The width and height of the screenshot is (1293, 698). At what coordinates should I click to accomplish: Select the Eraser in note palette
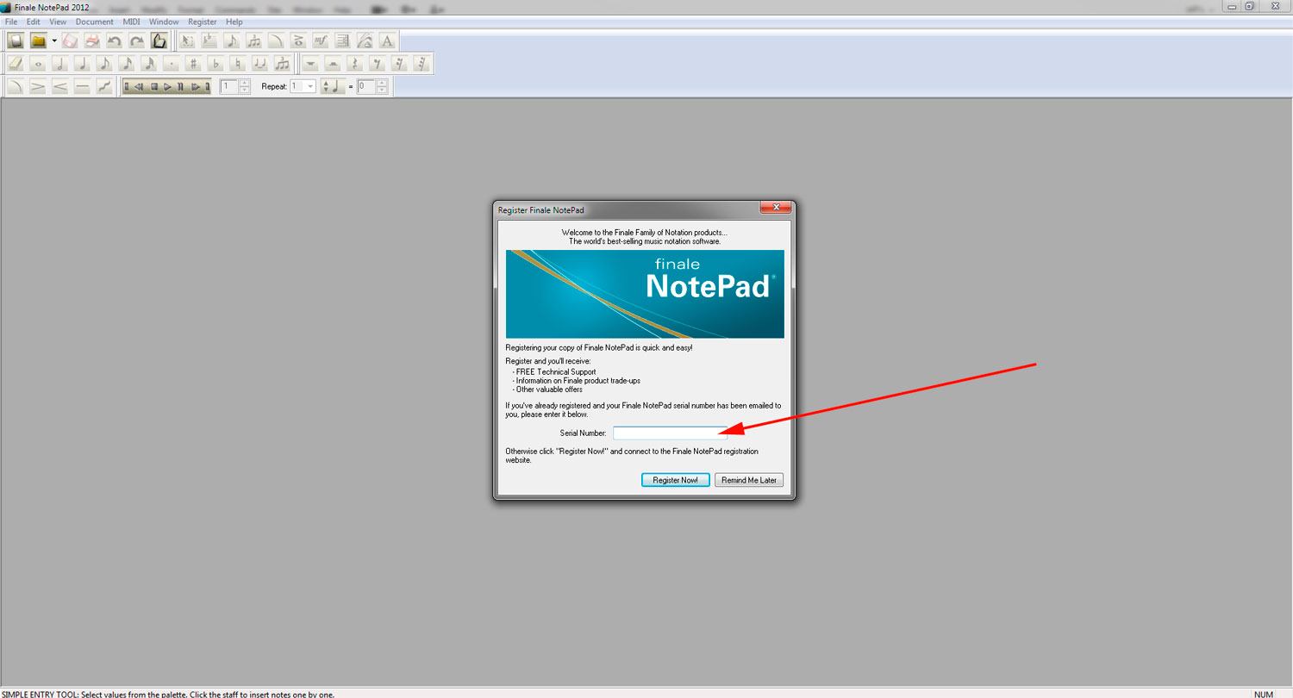(x=15, y=64)
